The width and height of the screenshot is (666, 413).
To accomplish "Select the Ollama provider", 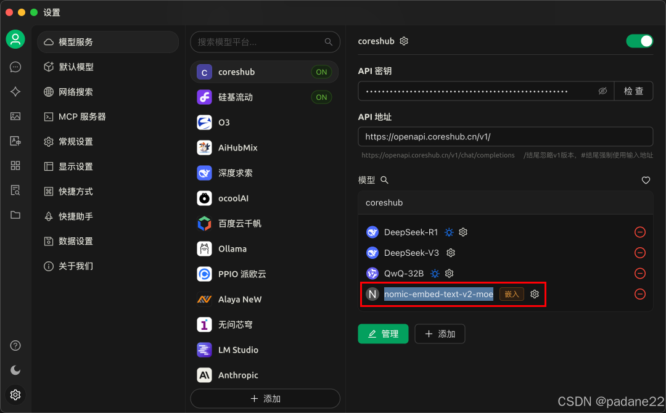I will point(264,249).
